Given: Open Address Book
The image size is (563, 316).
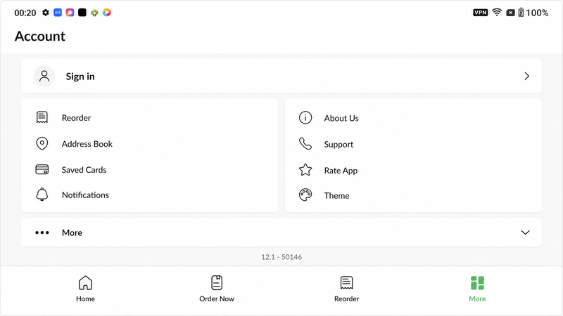Looking at the screenshot, I should [x=87, y=144].
